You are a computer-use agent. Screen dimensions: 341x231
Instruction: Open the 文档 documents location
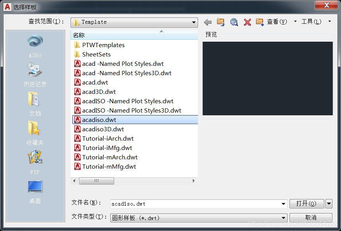pos(35,104)
